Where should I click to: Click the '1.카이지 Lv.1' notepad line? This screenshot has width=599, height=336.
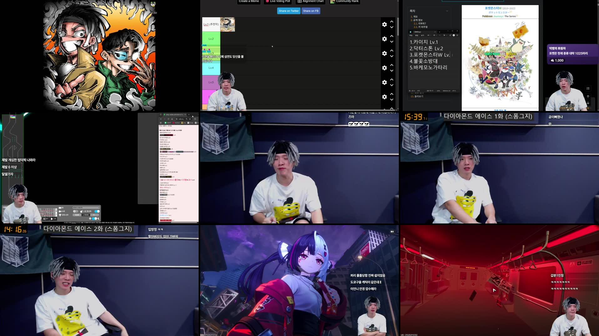coord(424,42)
